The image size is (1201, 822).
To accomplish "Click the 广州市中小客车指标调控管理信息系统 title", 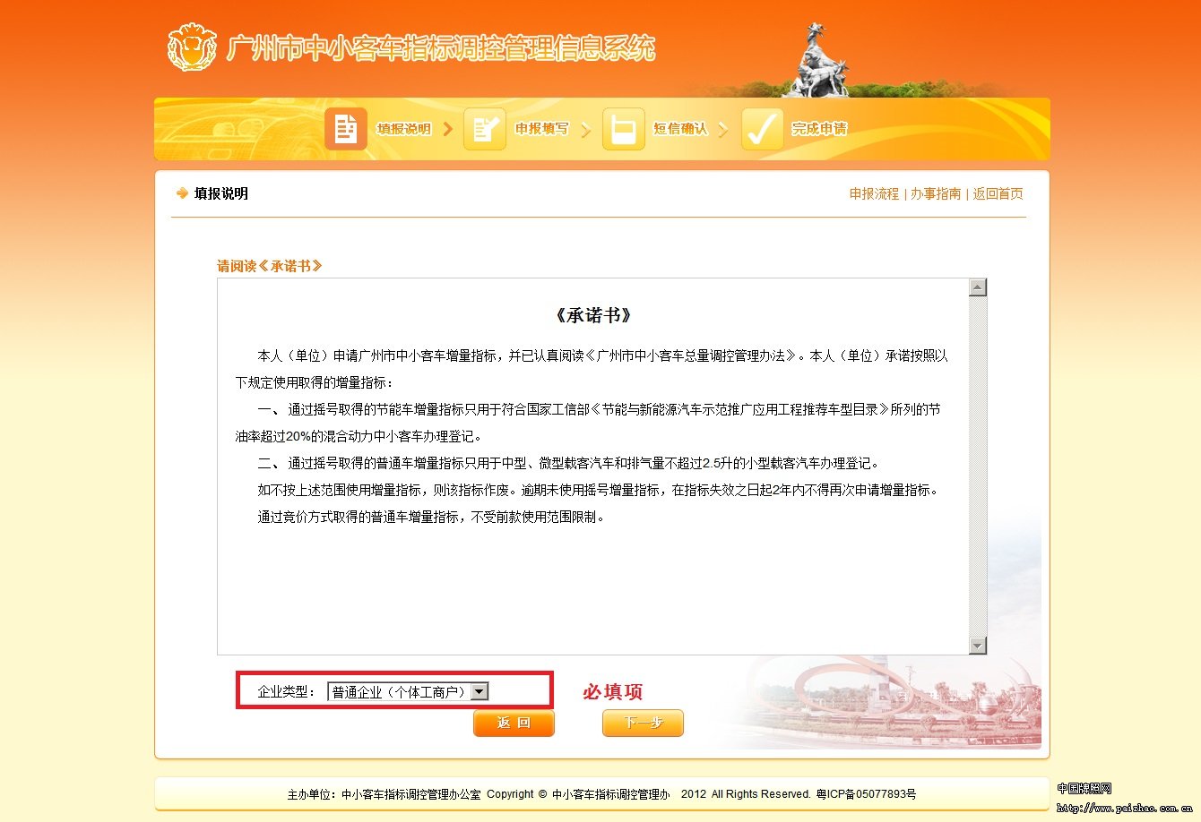I will click(x=441, y=47).
